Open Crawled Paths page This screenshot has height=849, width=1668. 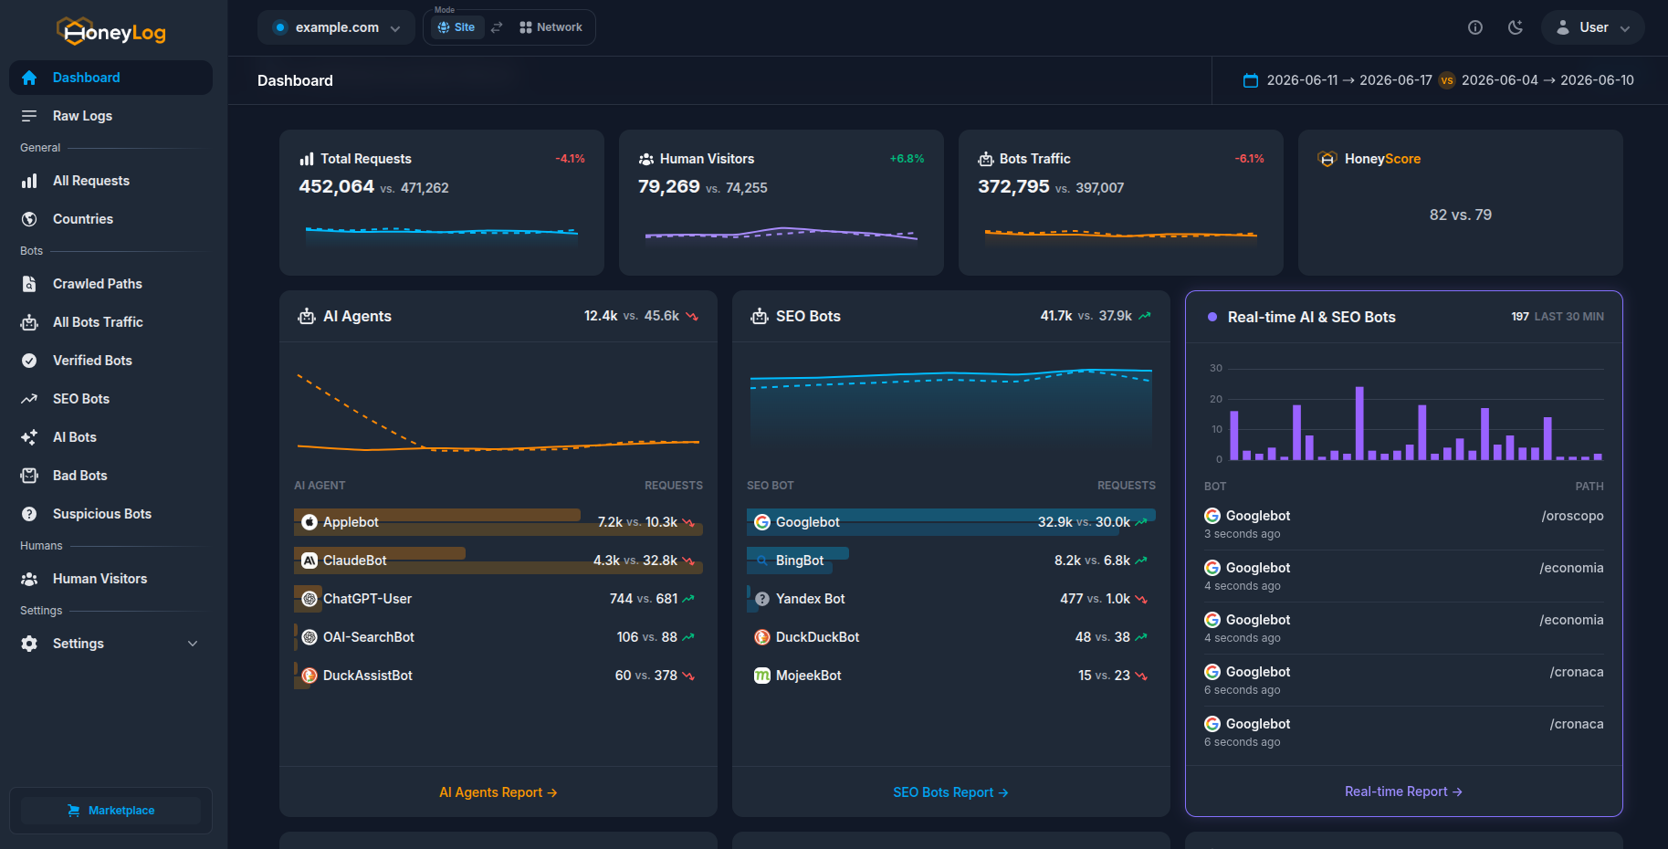110,284
